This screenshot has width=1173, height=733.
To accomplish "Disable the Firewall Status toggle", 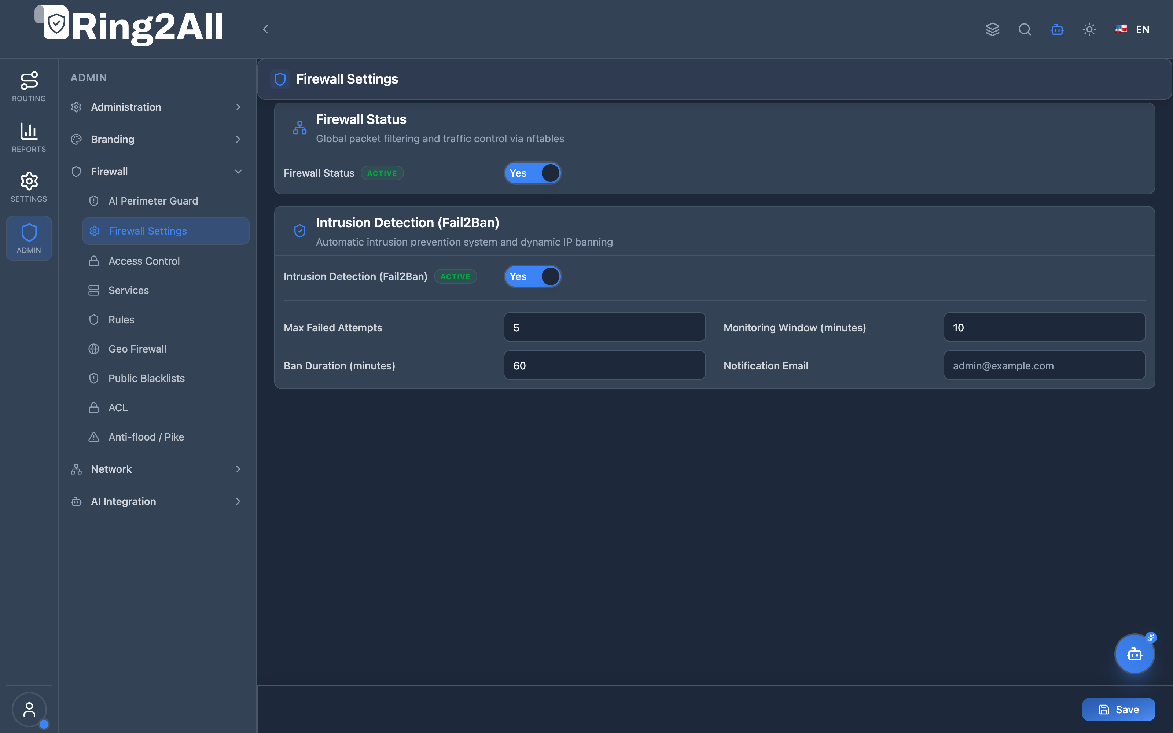I will point(533,173).
